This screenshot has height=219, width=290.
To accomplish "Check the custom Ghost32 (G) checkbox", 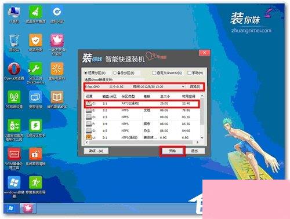I will (x=154, y=73).
